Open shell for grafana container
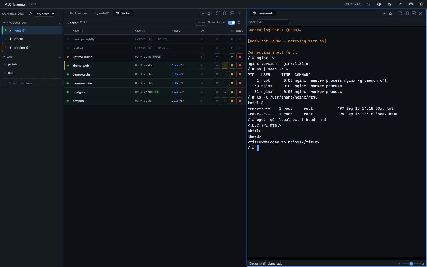Screen dimensions: 427x267 (x=225, y=101)
